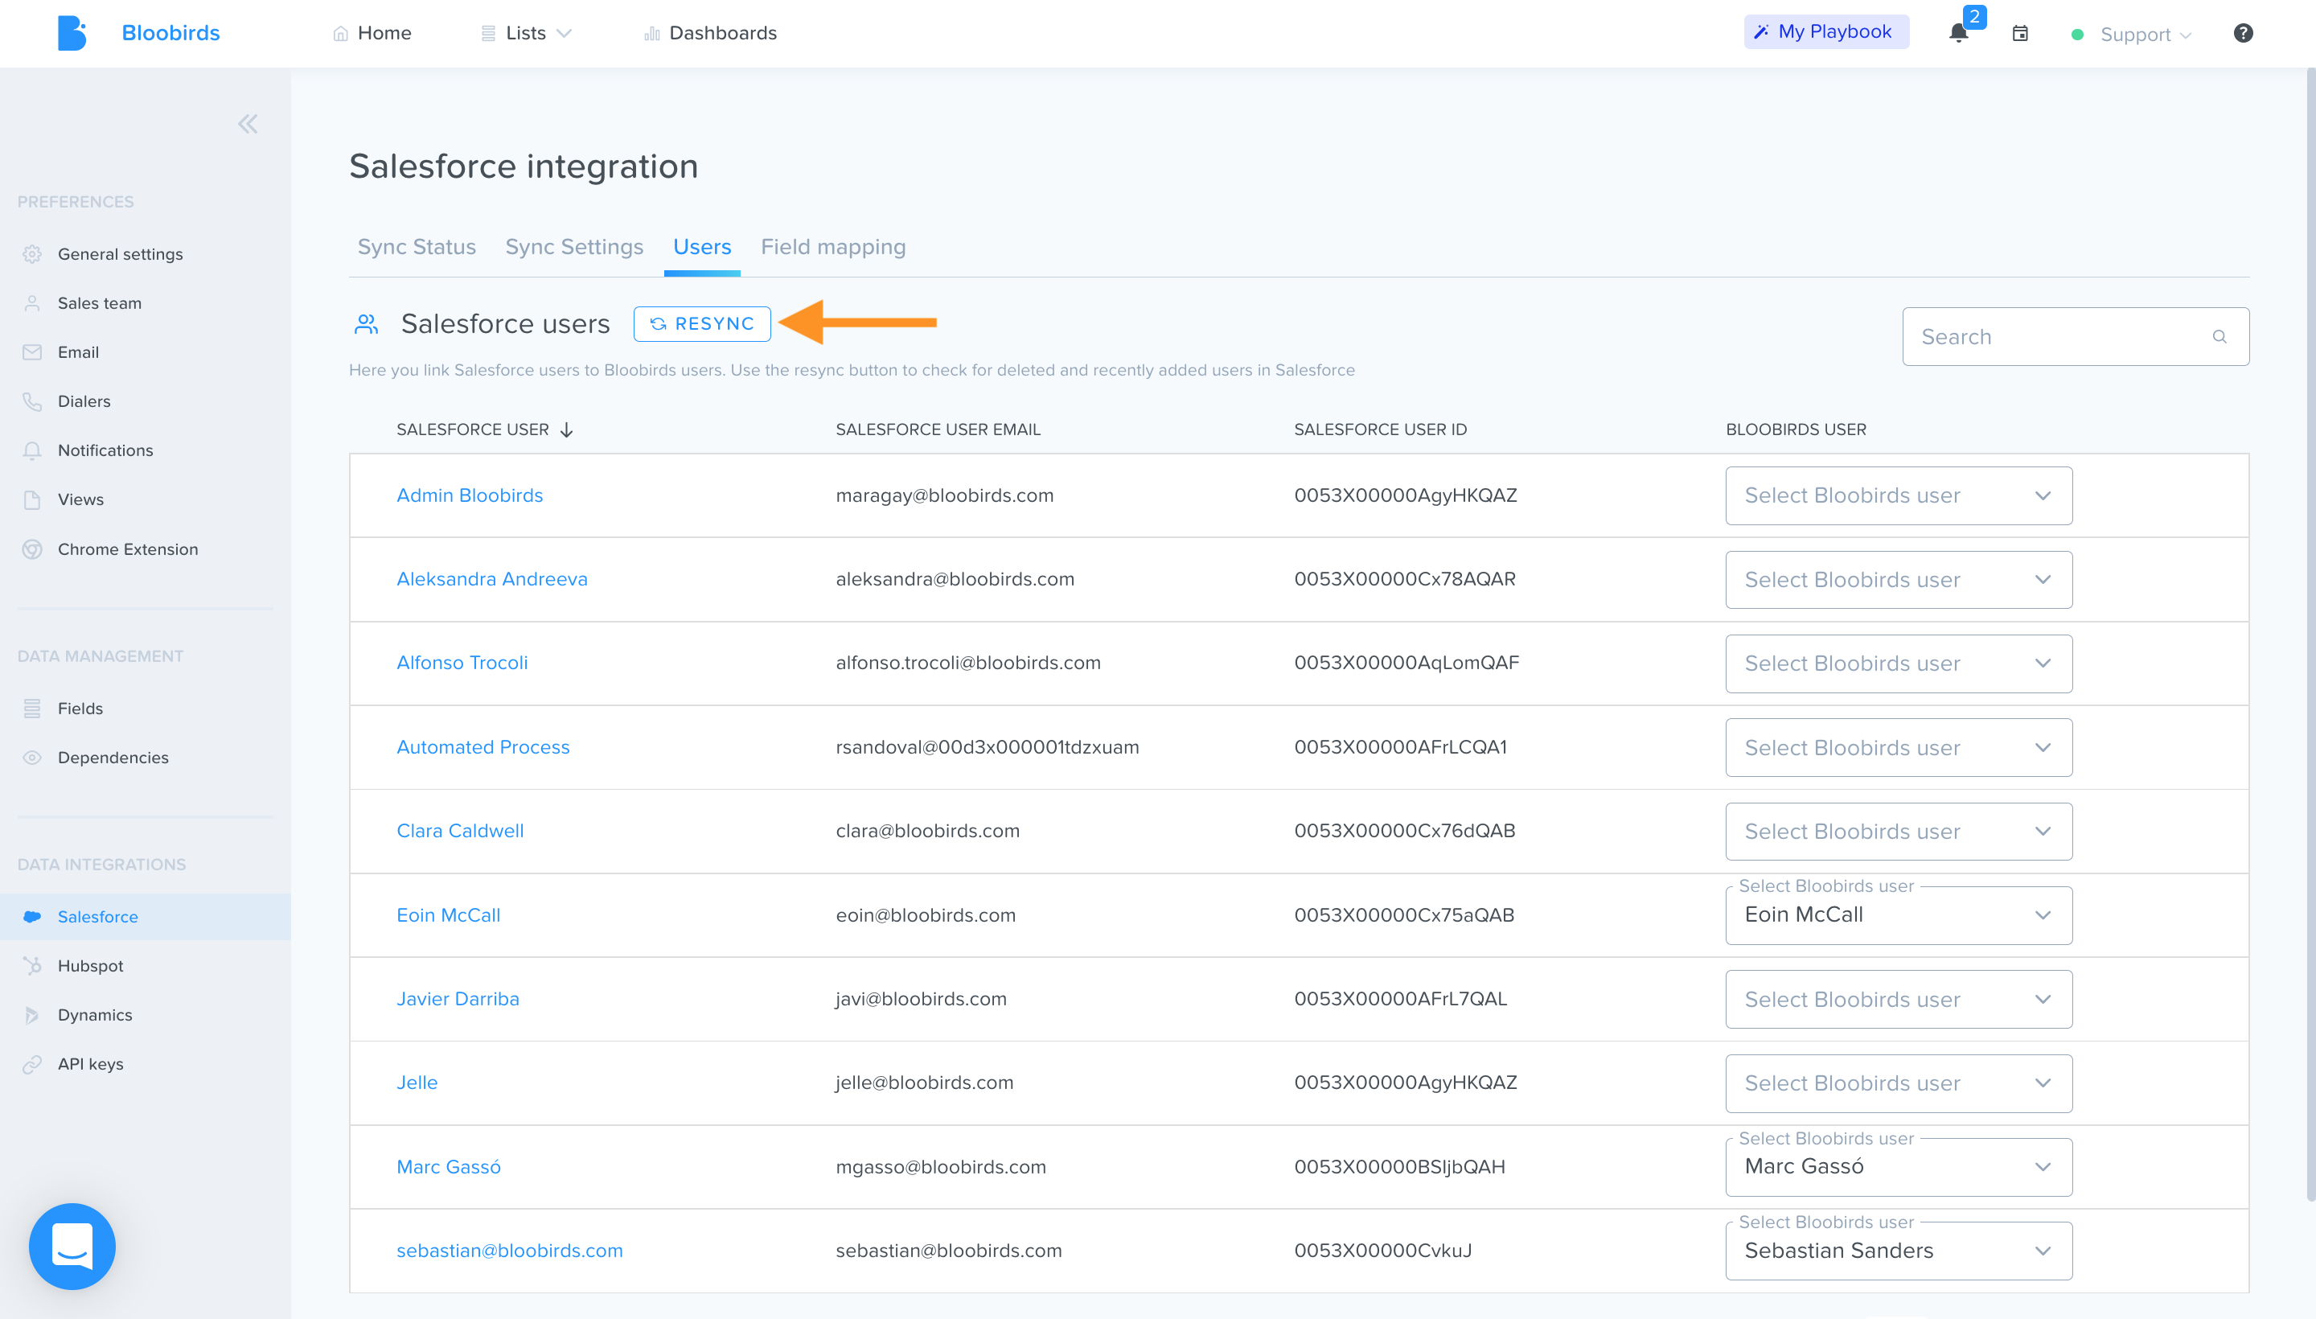2316x1319 pixels.
Task: Click the Chrome Extension icon
Action: pyautogui.click(x=33, y=549)
